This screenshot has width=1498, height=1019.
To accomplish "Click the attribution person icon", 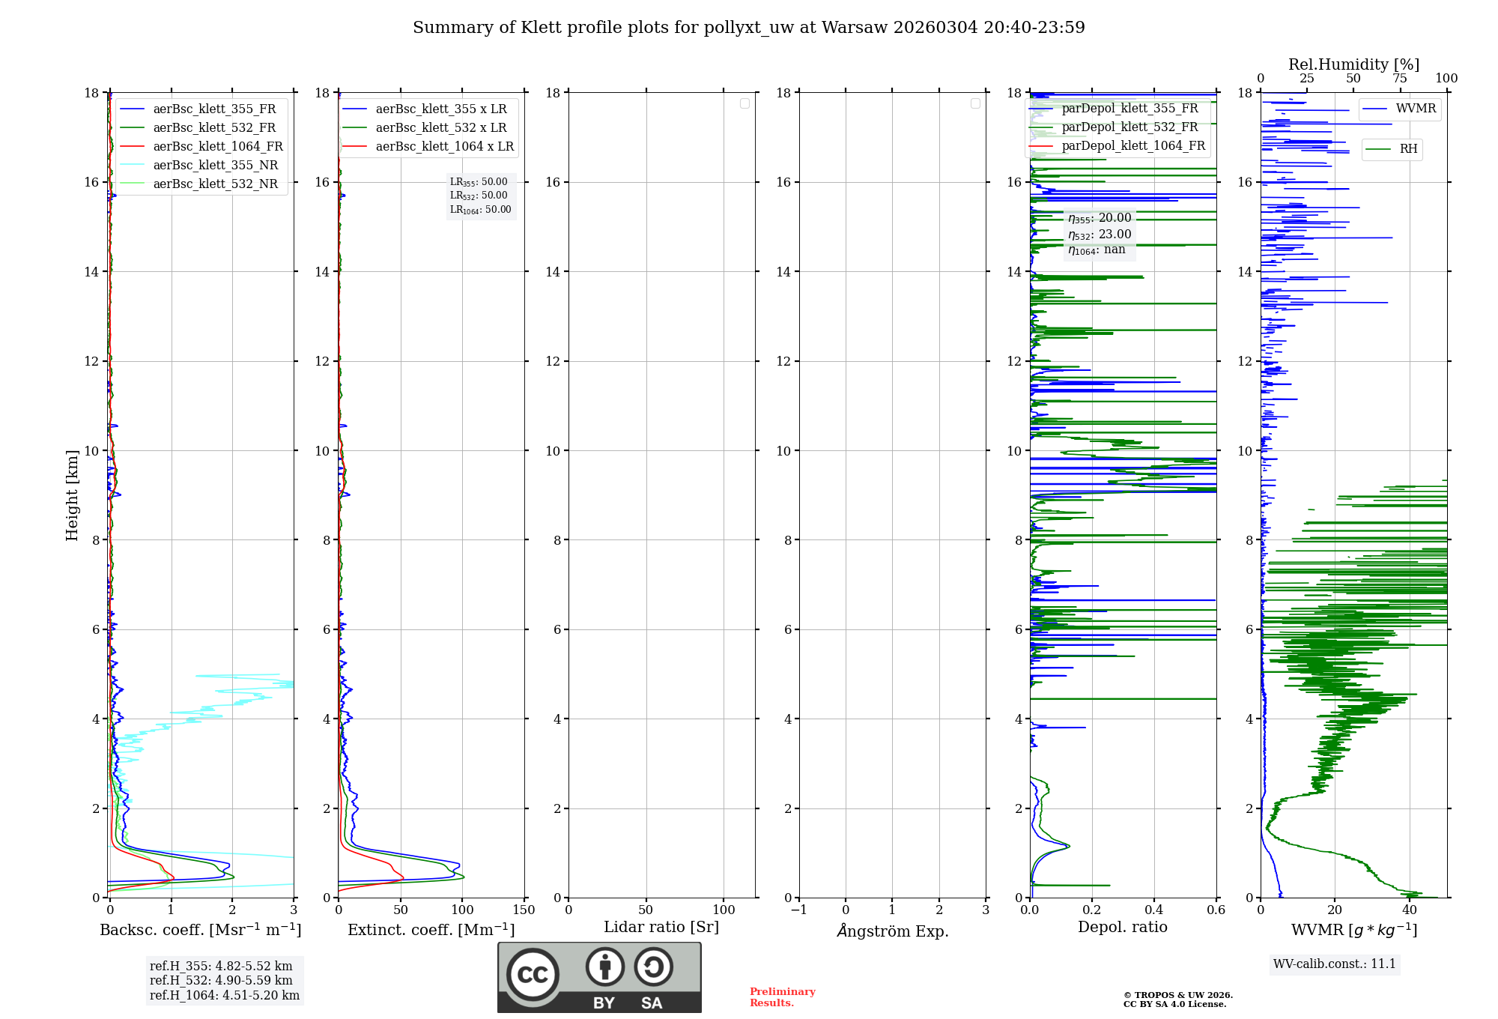I will point(604,967).
